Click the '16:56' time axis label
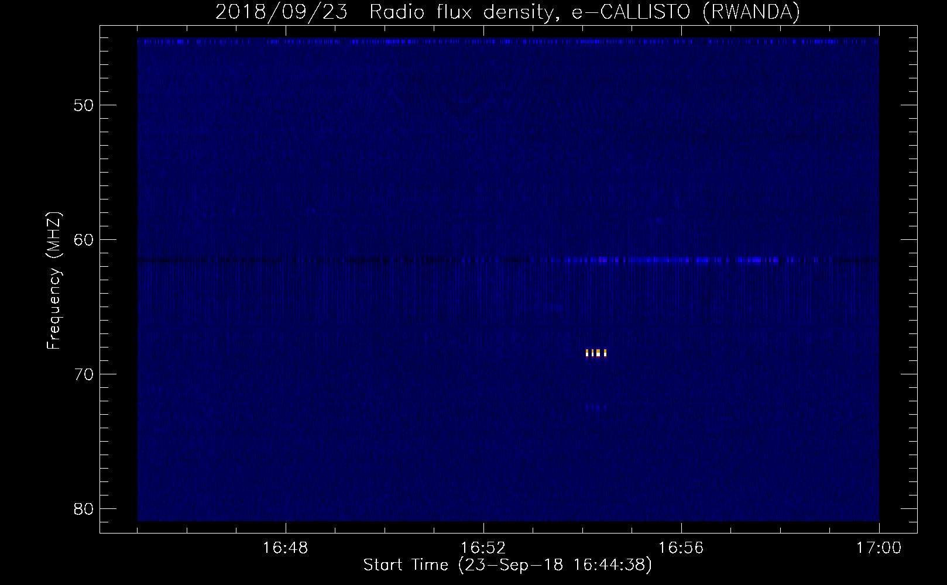The image size is (947, 585). [681, 548]
